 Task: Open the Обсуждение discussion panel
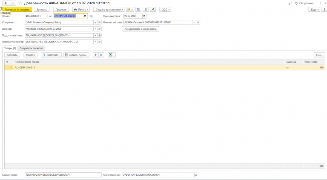[x=304, y=3]
